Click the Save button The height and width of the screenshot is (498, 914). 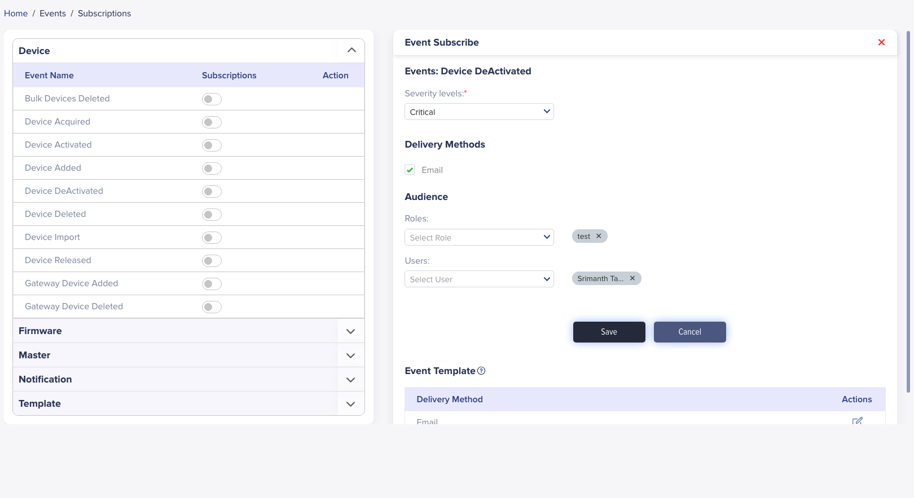click(x=609, y=332)
